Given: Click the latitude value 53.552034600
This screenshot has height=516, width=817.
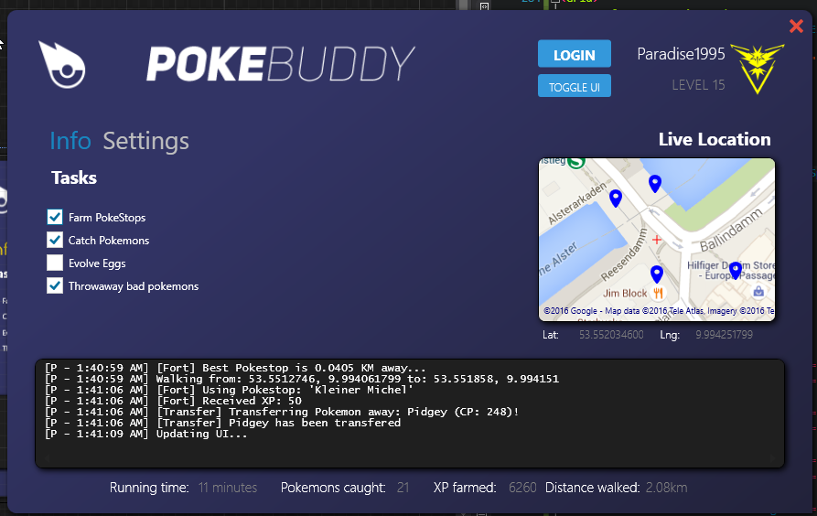Looking at the screenshot, I should pyautogui.click(x=611, y=335).
